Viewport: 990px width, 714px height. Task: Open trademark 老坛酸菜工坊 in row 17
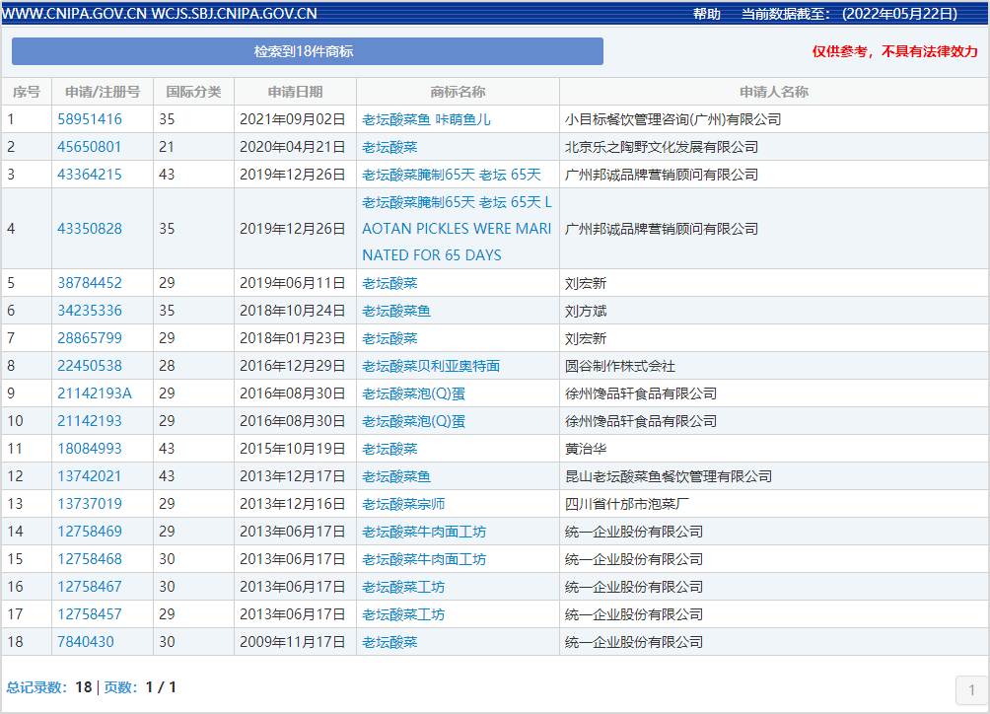403,614
